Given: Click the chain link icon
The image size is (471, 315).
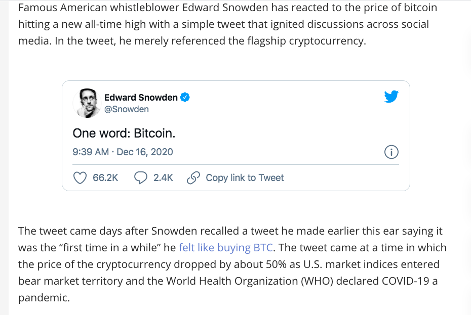Looking at the screenshot, I should [193, 177].
